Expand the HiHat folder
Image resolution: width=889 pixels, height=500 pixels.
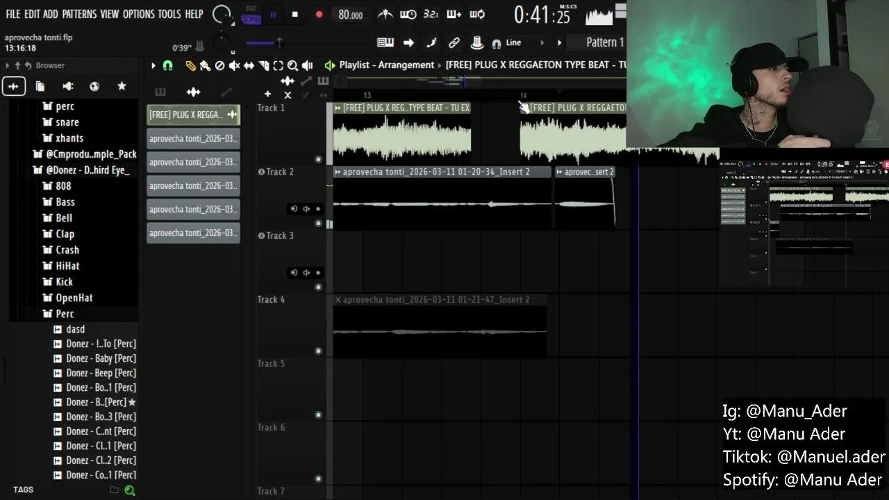(x=67, y=266)
